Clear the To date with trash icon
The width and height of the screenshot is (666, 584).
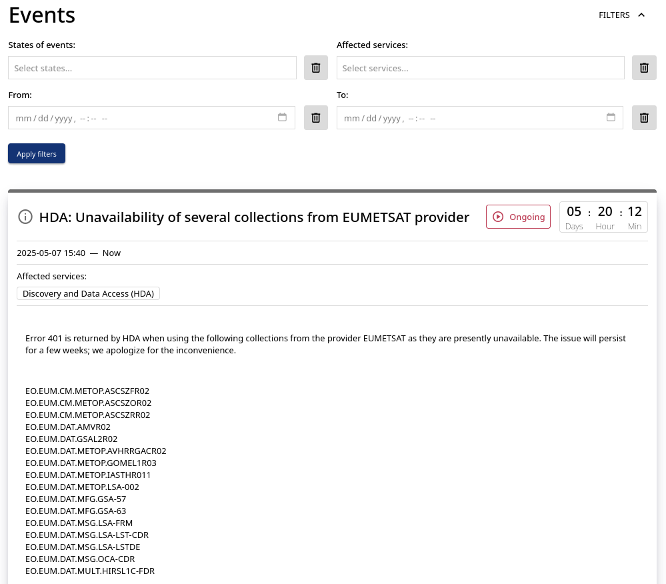point(644,117)
